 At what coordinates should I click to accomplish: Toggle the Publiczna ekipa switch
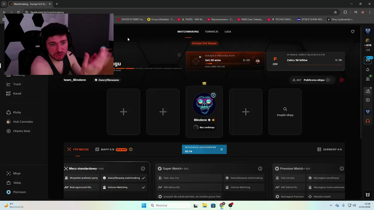pyautogui.click(x=329, y=80)
